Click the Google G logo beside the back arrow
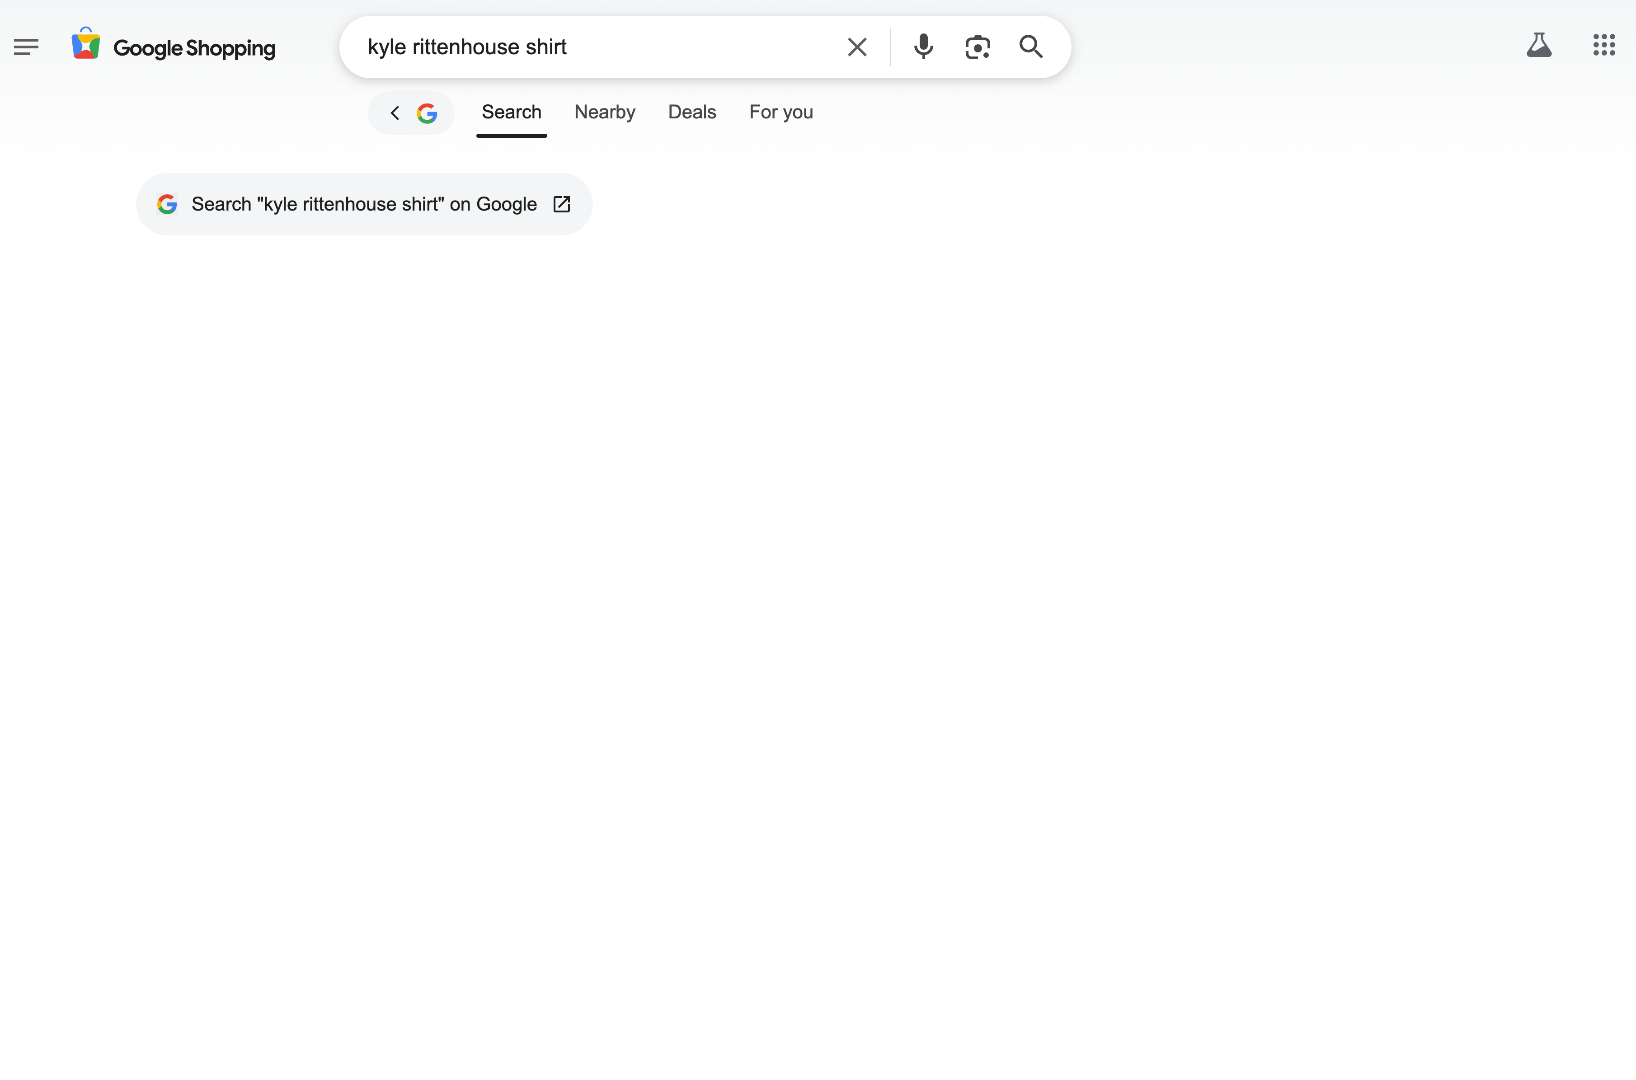The width and height of the screenshot is (1636, 1080). [x=427, y=113]
